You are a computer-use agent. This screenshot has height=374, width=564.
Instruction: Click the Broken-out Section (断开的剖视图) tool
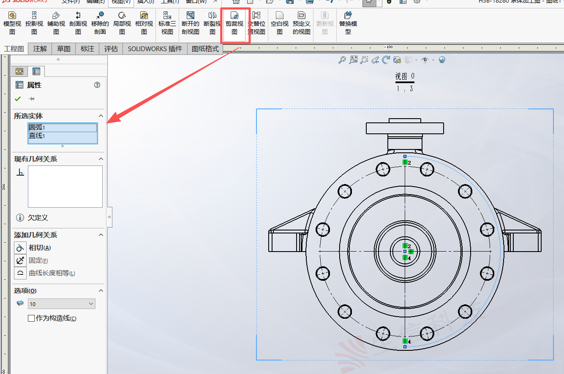pos(191,23)
